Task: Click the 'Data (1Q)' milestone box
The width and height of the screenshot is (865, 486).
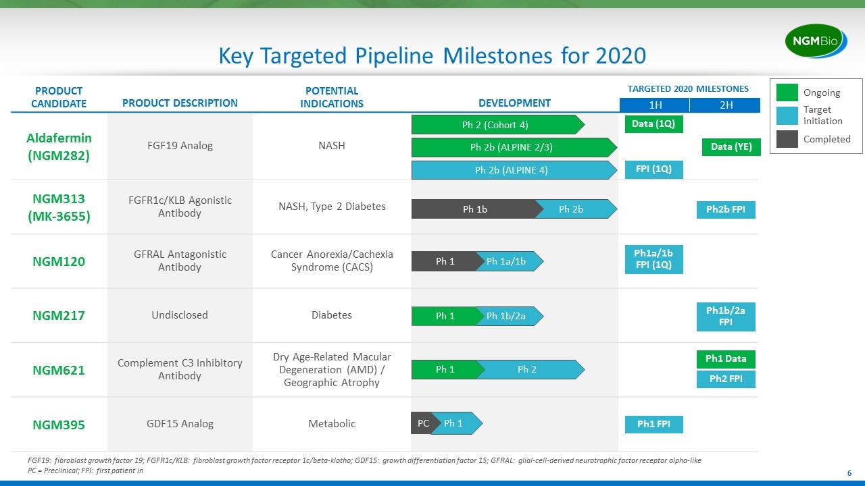Action: [x=653, y=124]
